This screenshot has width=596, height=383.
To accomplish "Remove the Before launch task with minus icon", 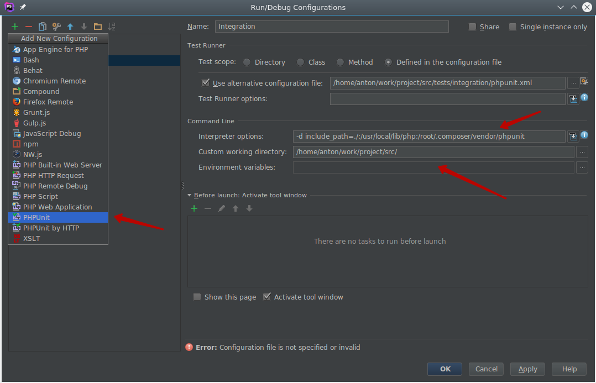I will [x=208, y=208].
